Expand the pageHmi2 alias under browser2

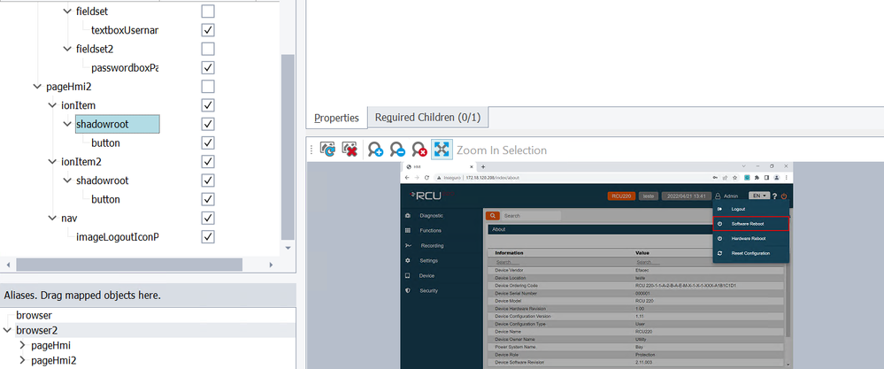22,360
